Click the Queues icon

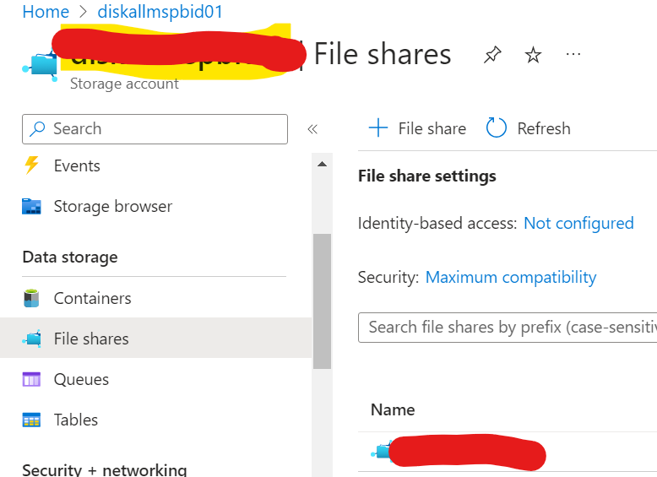[31, 379]
